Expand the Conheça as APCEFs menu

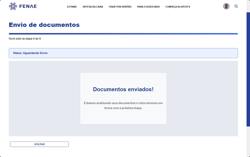[x=178, y=7]
